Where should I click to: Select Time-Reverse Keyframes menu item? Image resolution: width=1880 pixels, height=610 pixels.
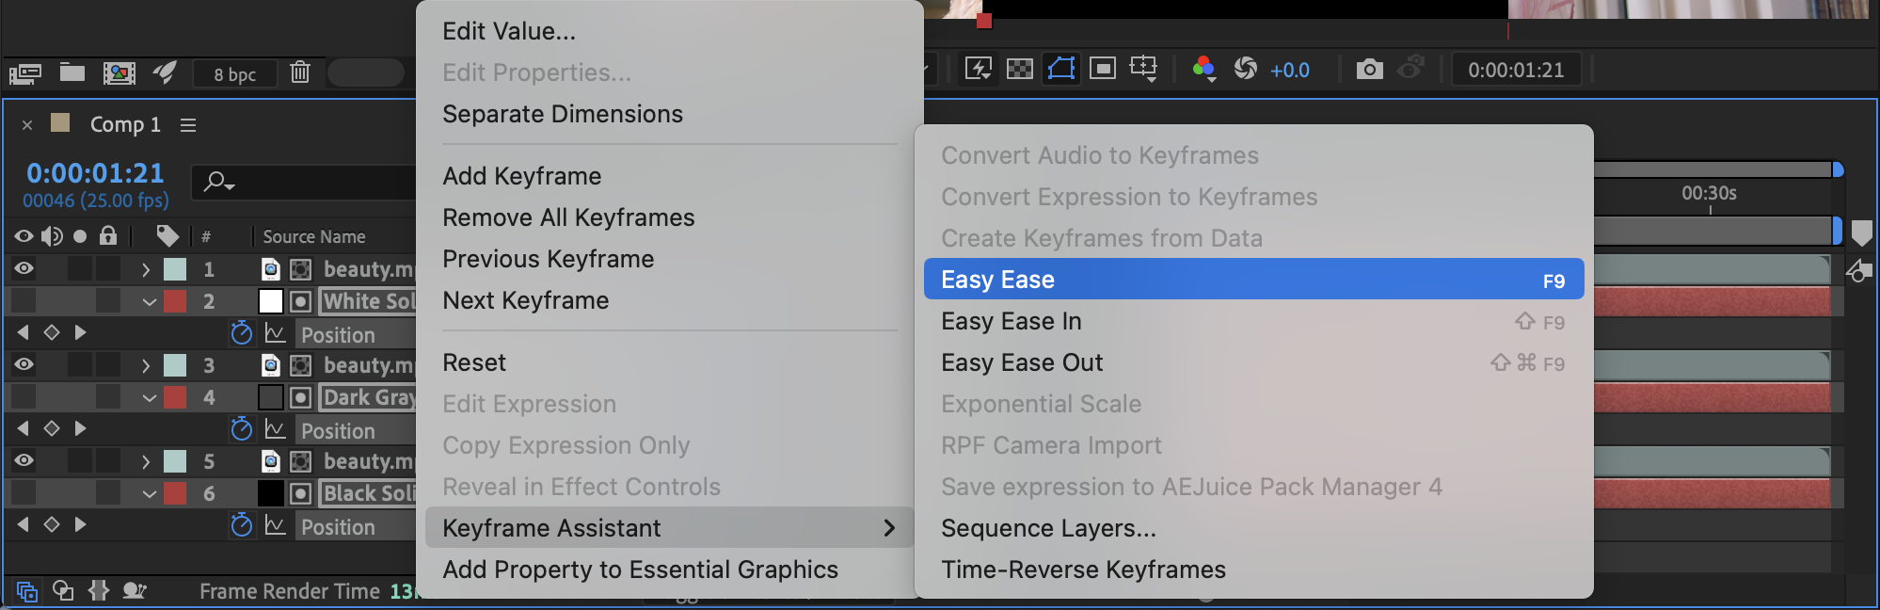point(1083,570)
